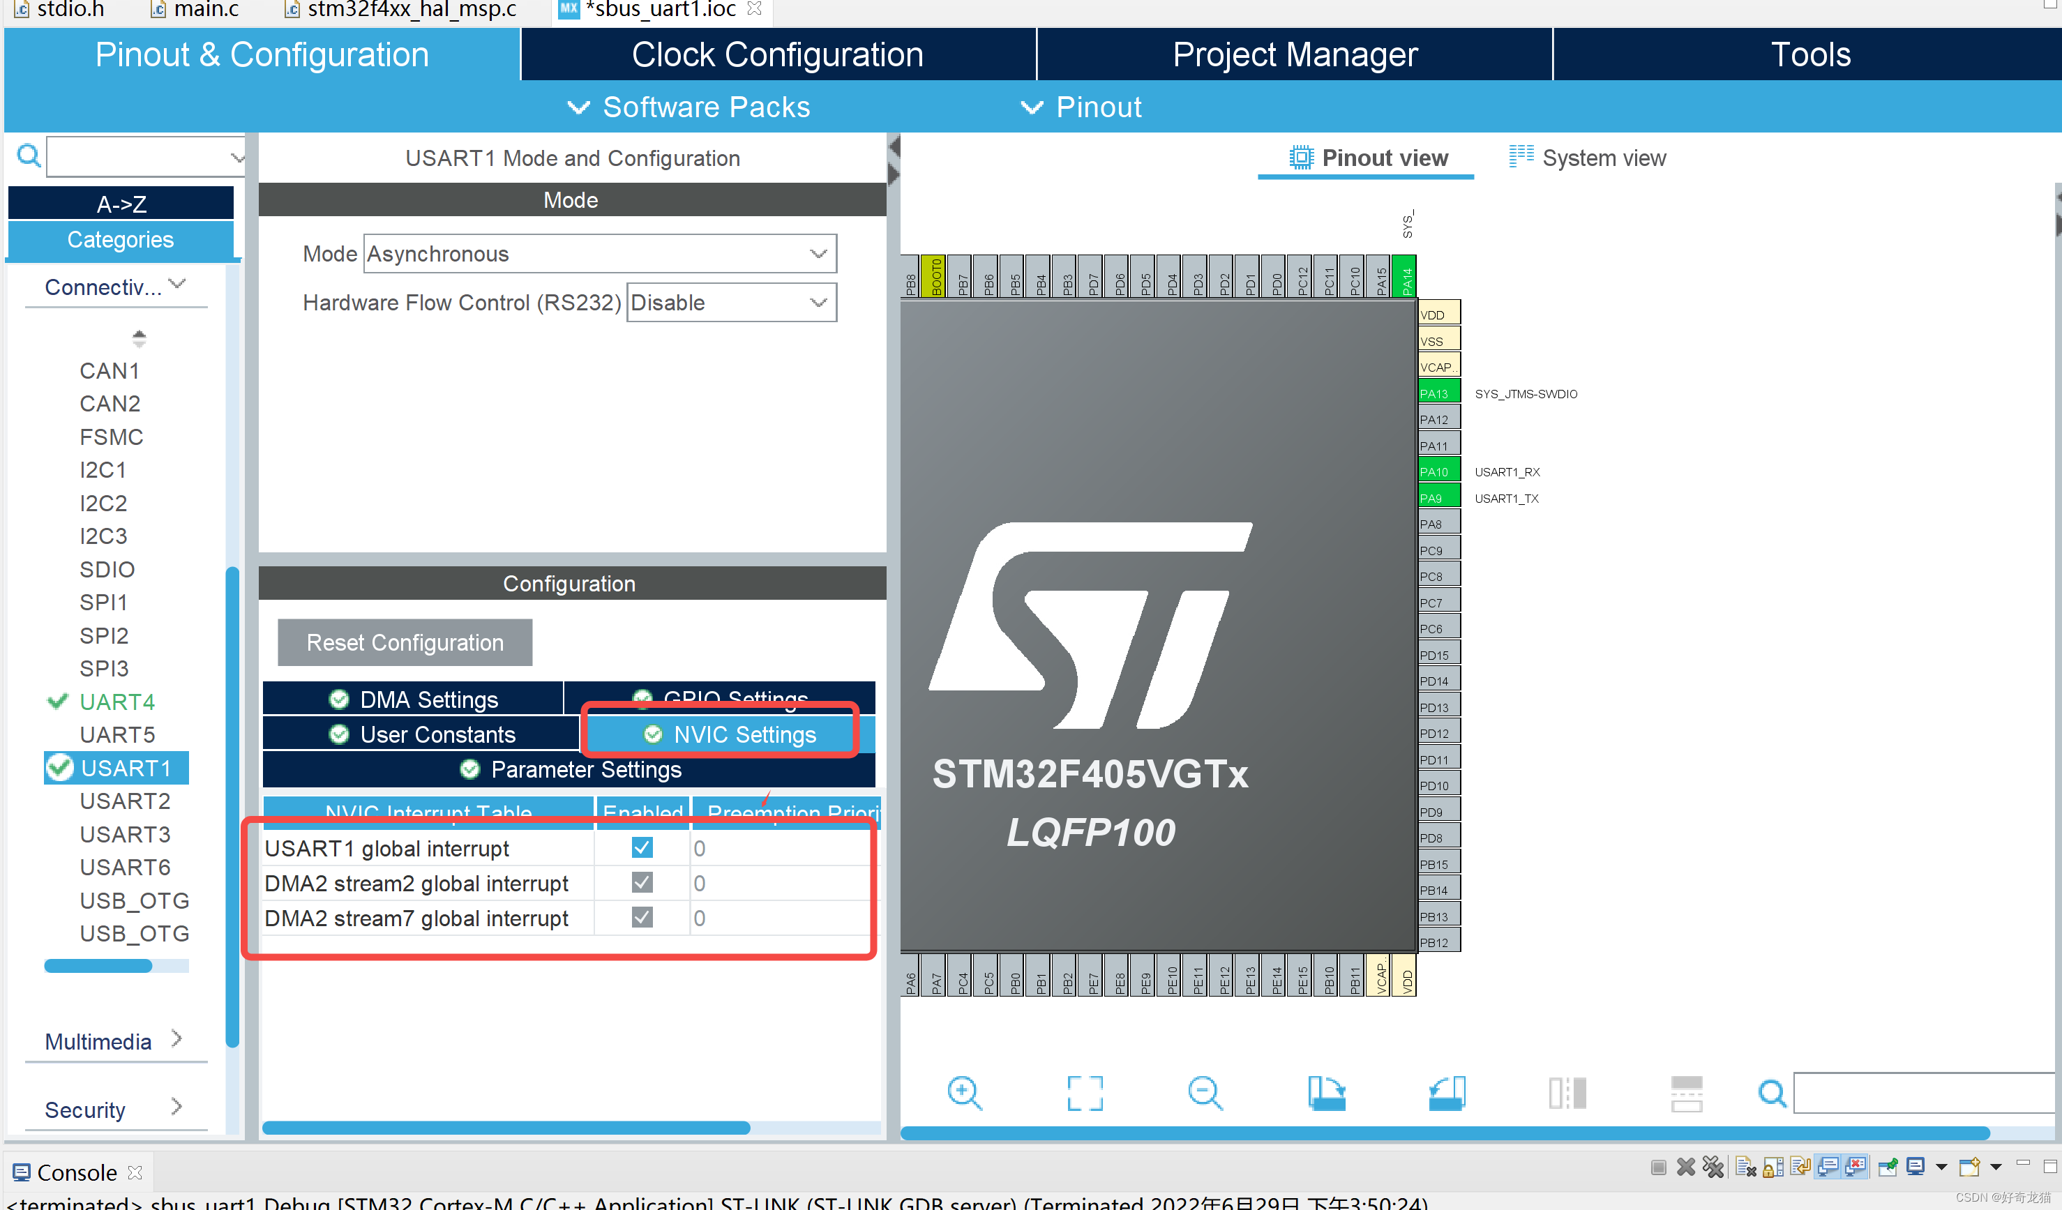2062x1210 pixels.
Task: Click the Open Console icon
Action: click(1969, 1167)
